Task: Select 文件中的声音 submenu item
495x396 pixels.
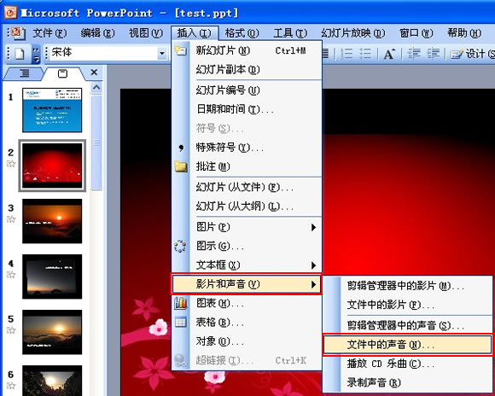Action: tap(408, 345)
